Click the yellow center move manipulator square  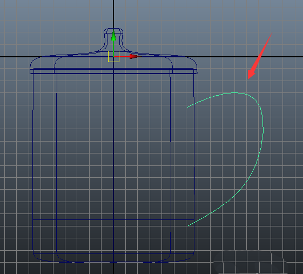[x=113, y=56]
